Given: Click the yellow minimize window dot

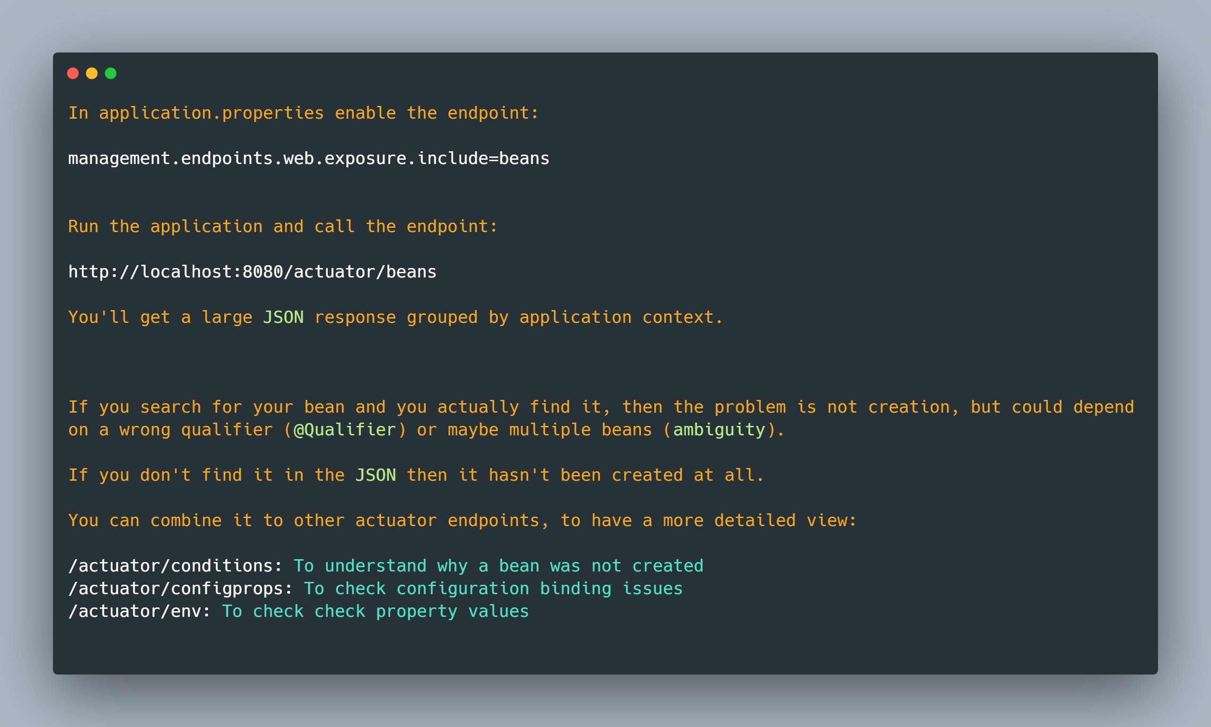Looking at the screenshot, I should click(x=92, y=73).
